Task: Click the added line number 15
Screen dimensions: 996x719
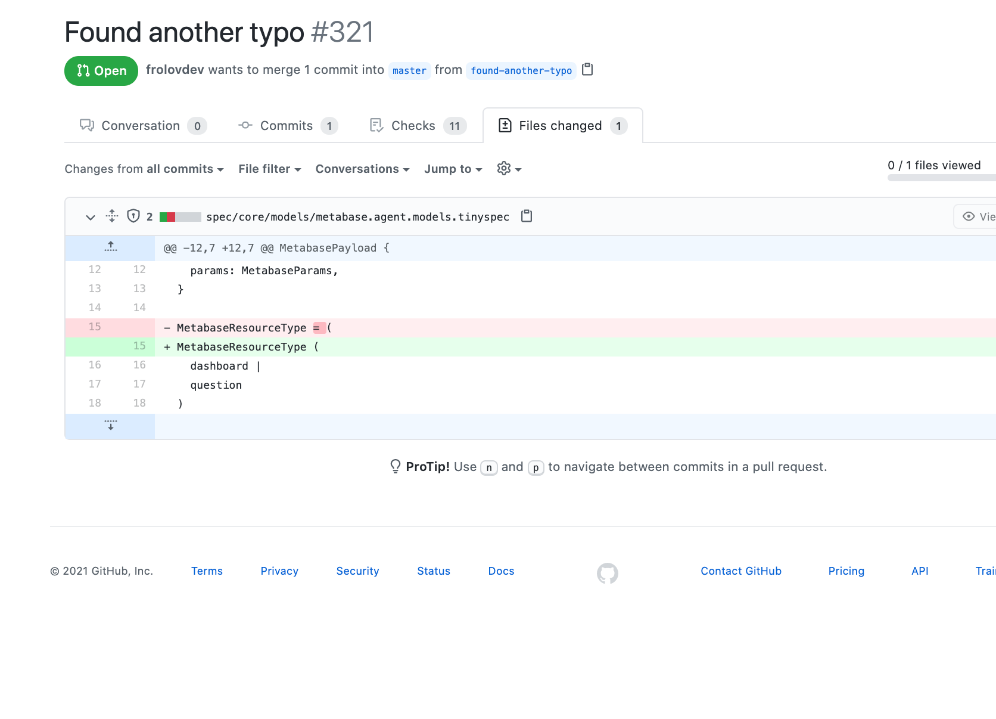Action: pyautogui.click(x=139, y=346)
